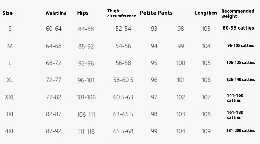The width and height of the screenshot is (260, 144).
Task: Select the 109 lengthen value
Action: click(206, 131)
